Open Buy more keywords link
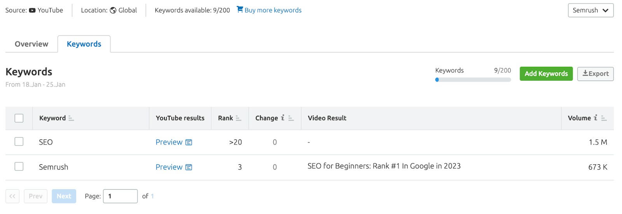Image resolution: width=622 pixels, height=214 pixels. [x=273, y=10]
